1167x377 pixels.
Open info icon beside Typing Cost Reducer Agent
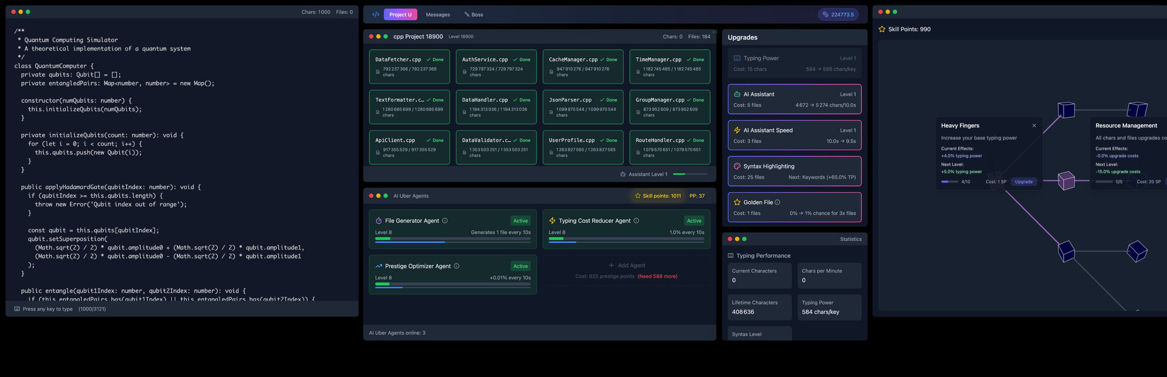point(636,221)
